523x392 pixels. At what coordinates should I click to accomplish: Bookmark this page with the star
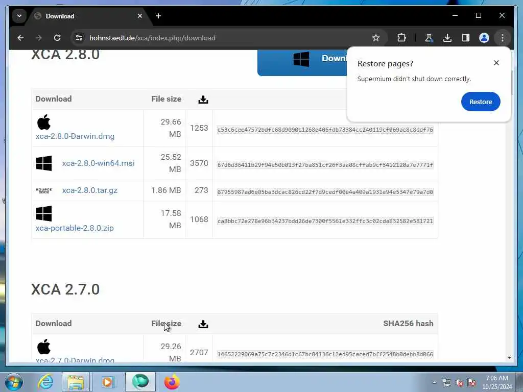tap(376, 38)
